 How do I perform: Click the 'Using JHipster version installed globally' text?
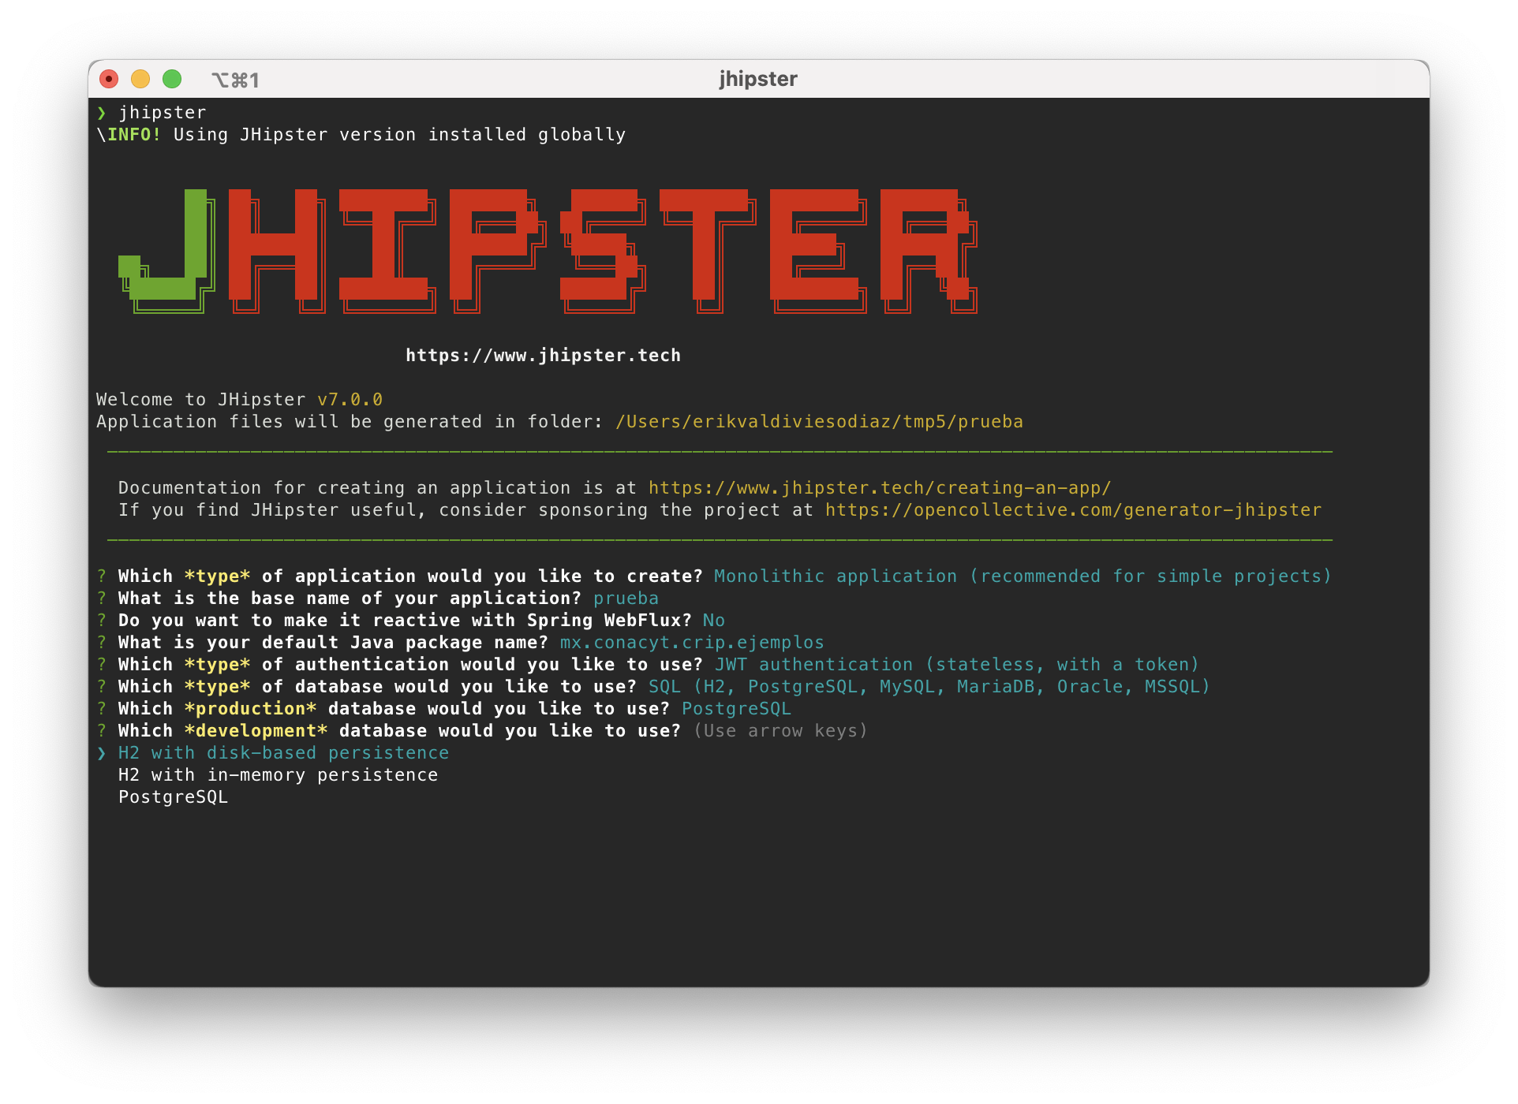point(399,135)
